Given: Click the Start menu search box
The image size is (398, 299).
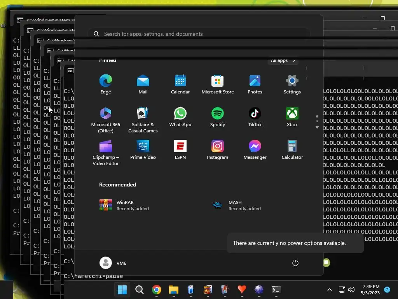Looking at the screenshot, I should click(x=199, y=34).
